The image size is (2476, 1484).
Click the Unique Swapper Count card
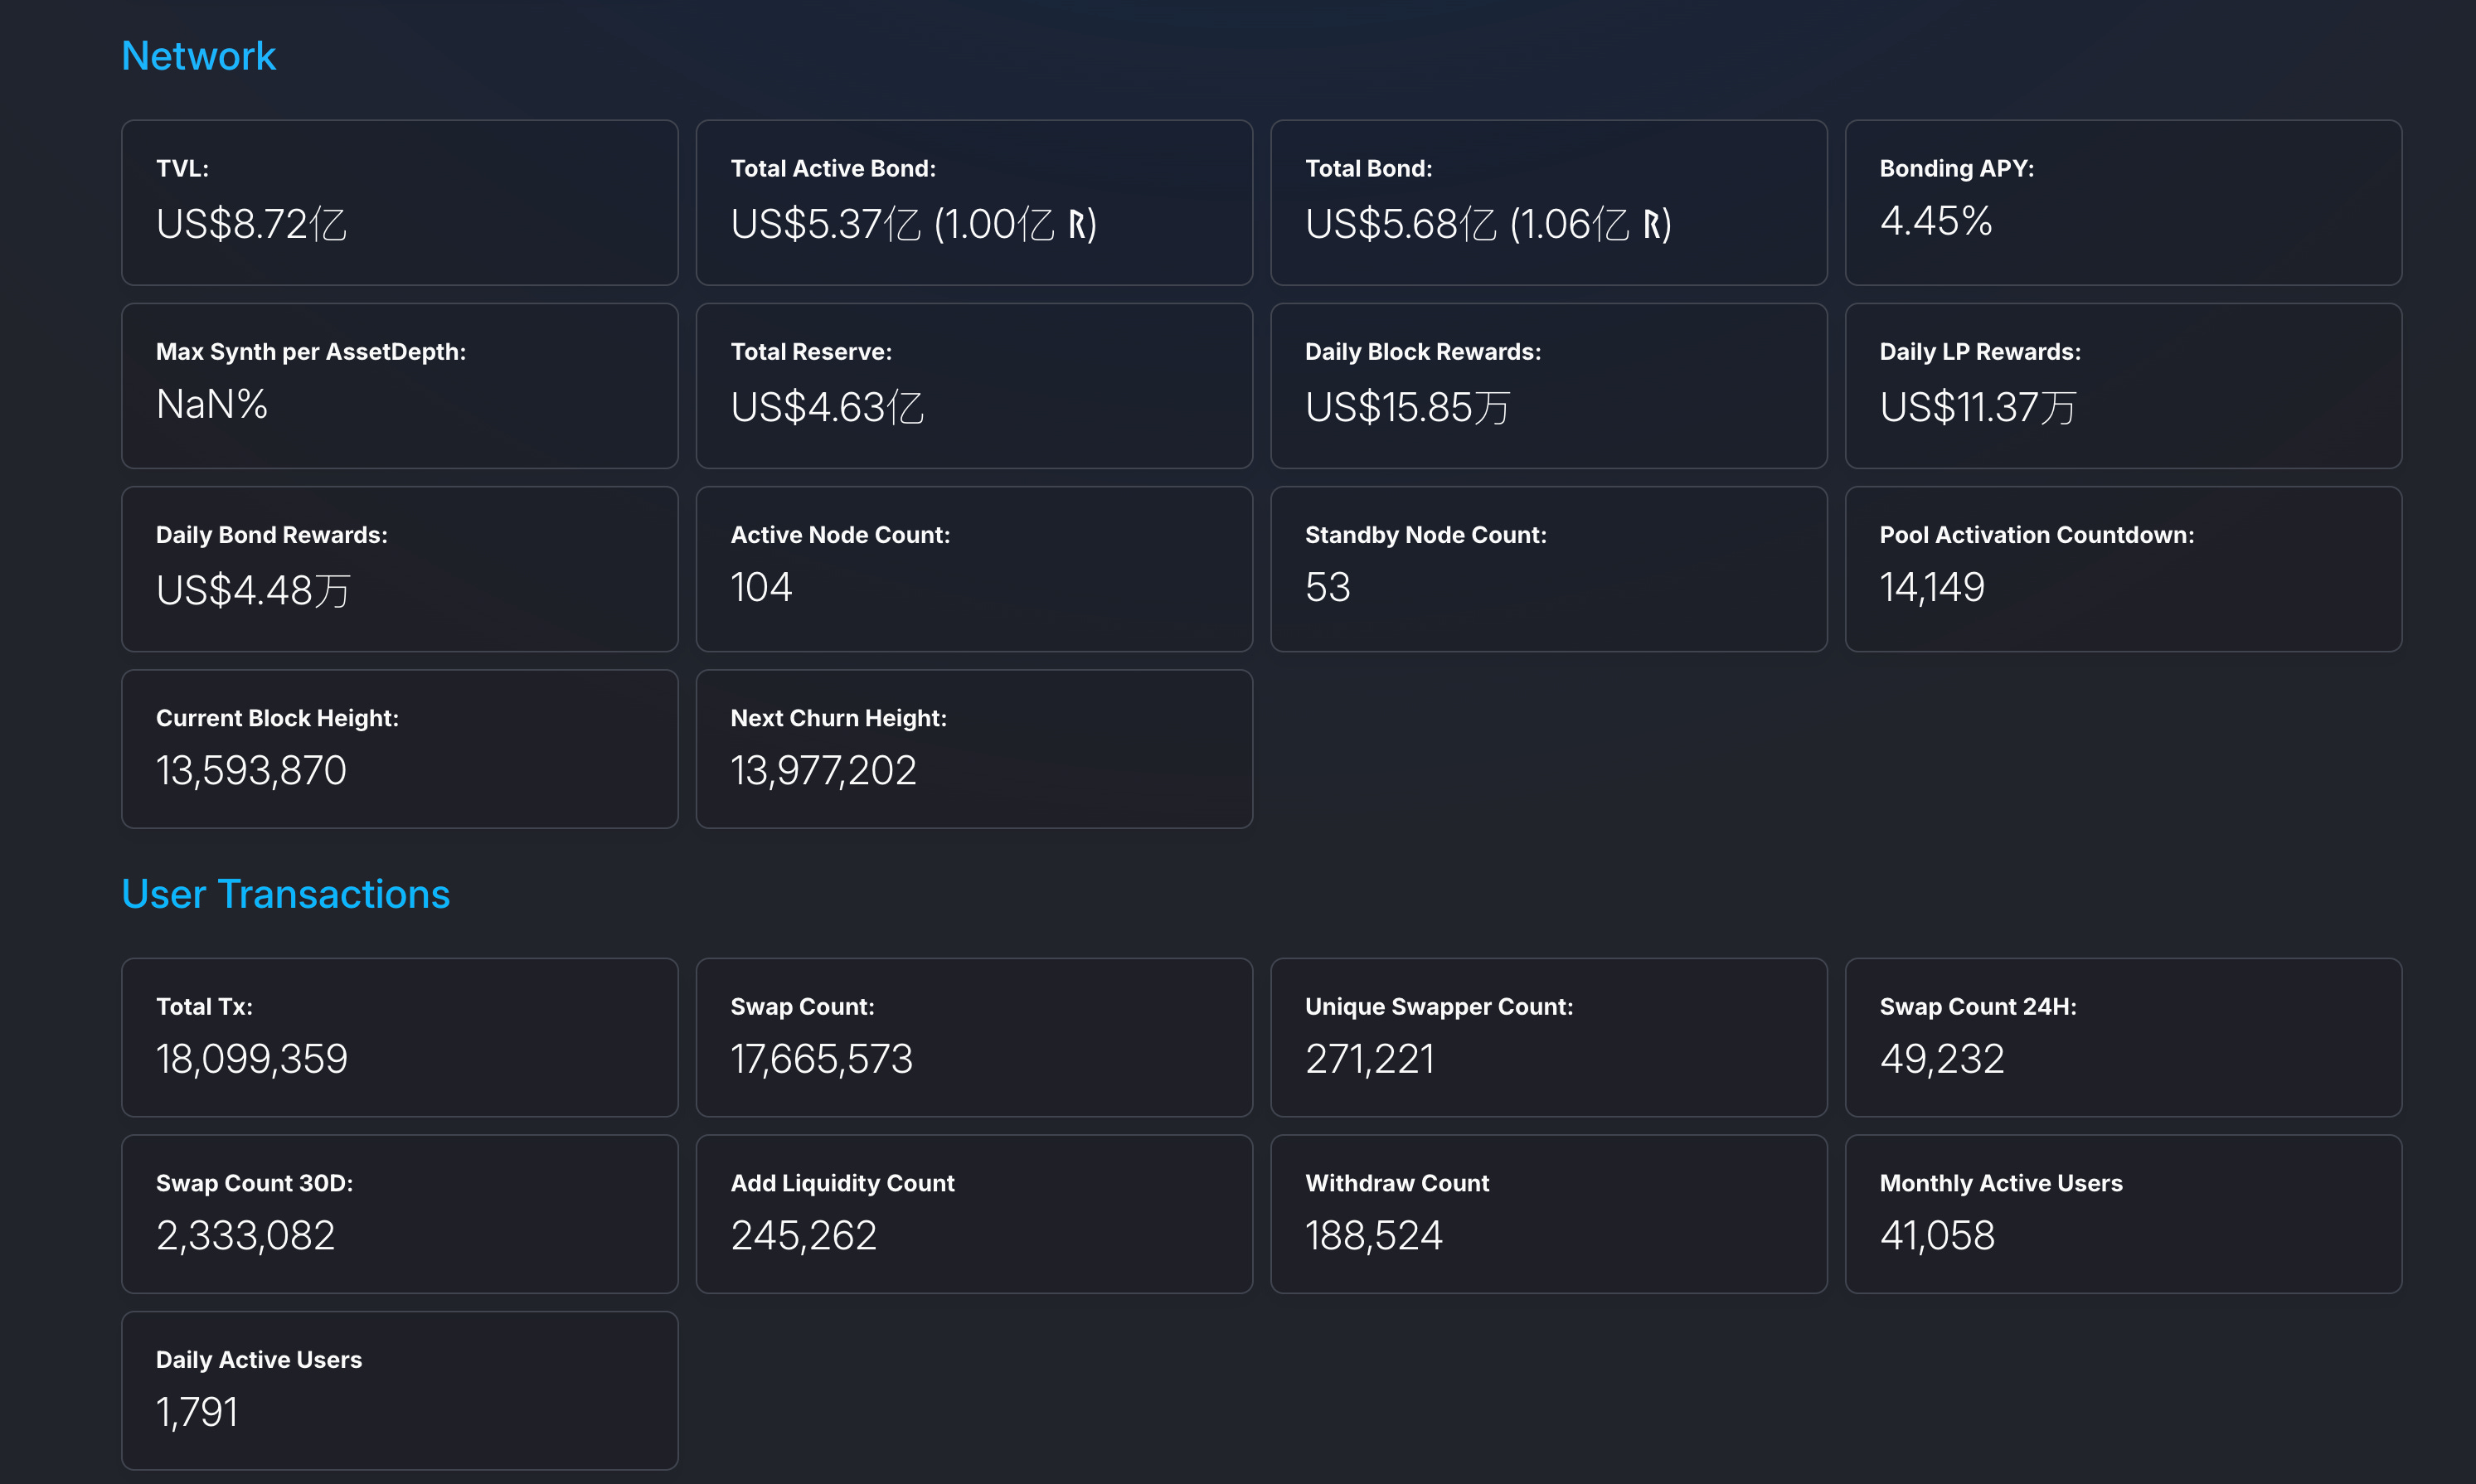click(1548, 1037)
